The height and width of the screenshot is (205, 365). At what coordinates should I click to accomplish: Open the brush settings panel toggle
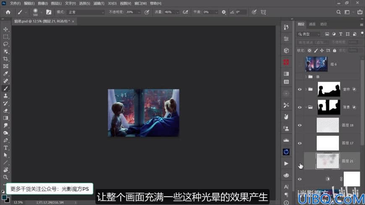click(x=49, y=12)
